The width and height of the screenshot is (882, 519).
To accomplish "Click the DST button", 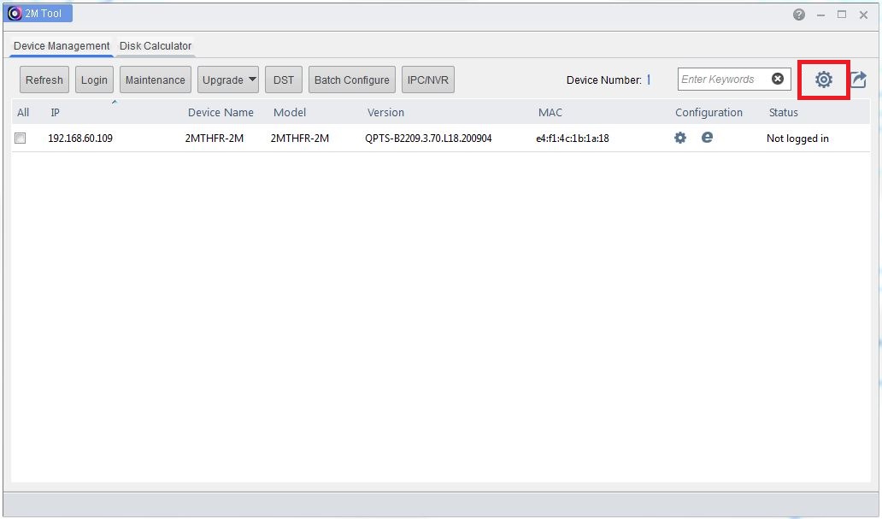I will point(284,80).
